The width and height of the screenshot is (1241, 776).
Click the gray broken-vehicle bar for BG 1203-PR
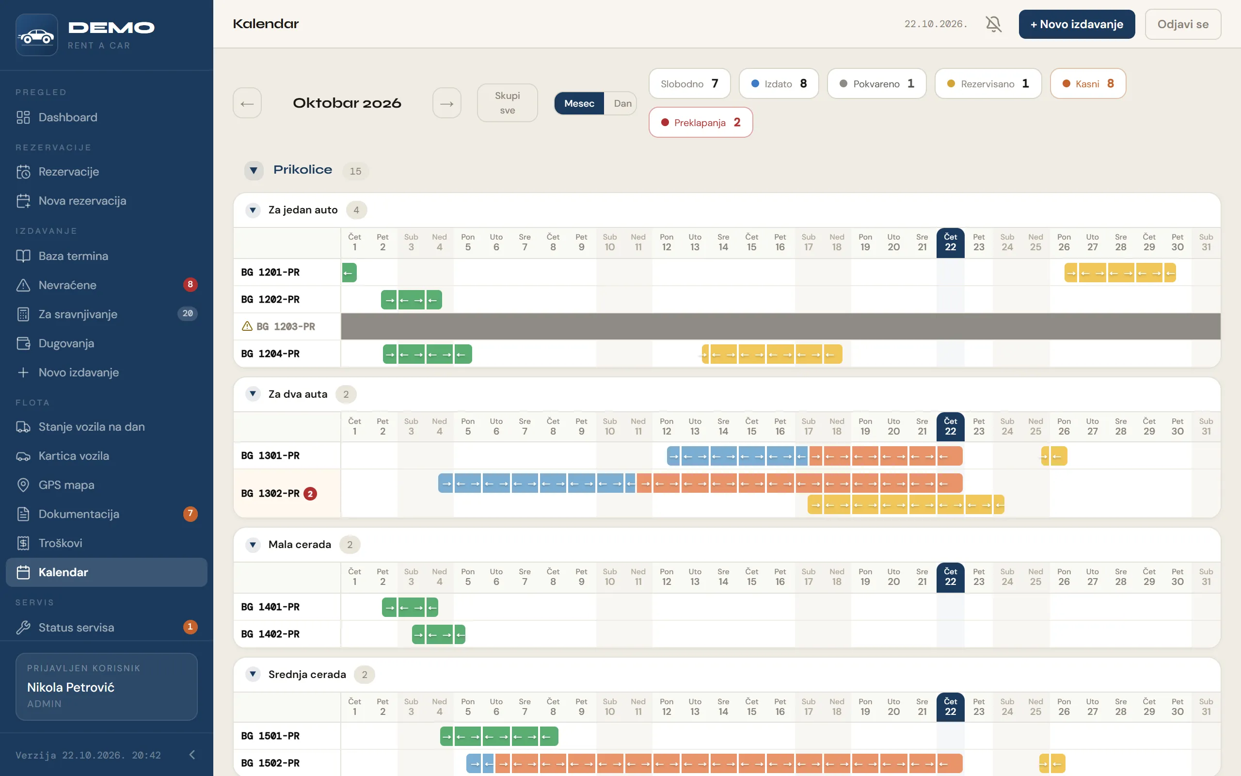click(780, 326)
